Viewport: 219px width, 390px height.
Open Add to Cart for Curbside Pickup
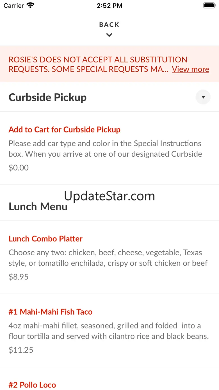(x=65, y=130)
